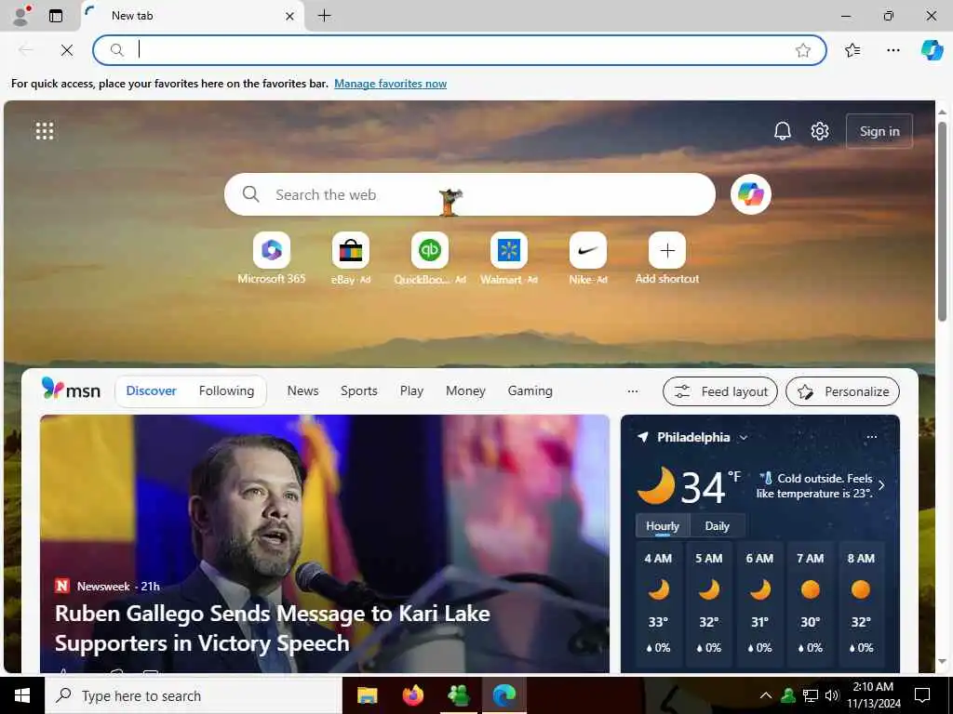Open page settings gear
This screenshot has width=953, height=714.
click(x=820, y=130)
